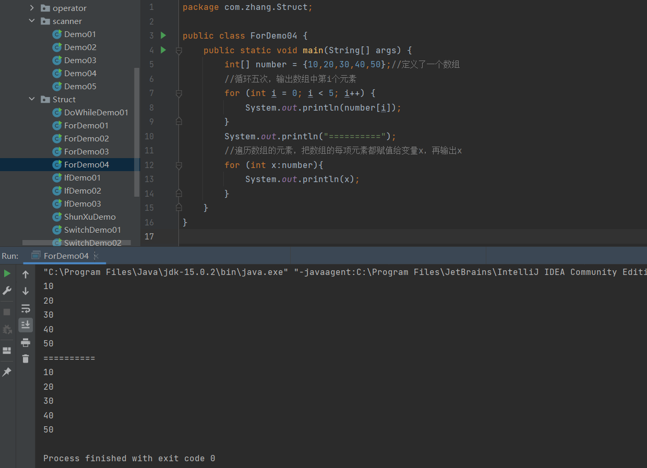Screen dimensions: 647x468
Task: Select ForDemo01 in the project tree
Action: click(86, 126)
